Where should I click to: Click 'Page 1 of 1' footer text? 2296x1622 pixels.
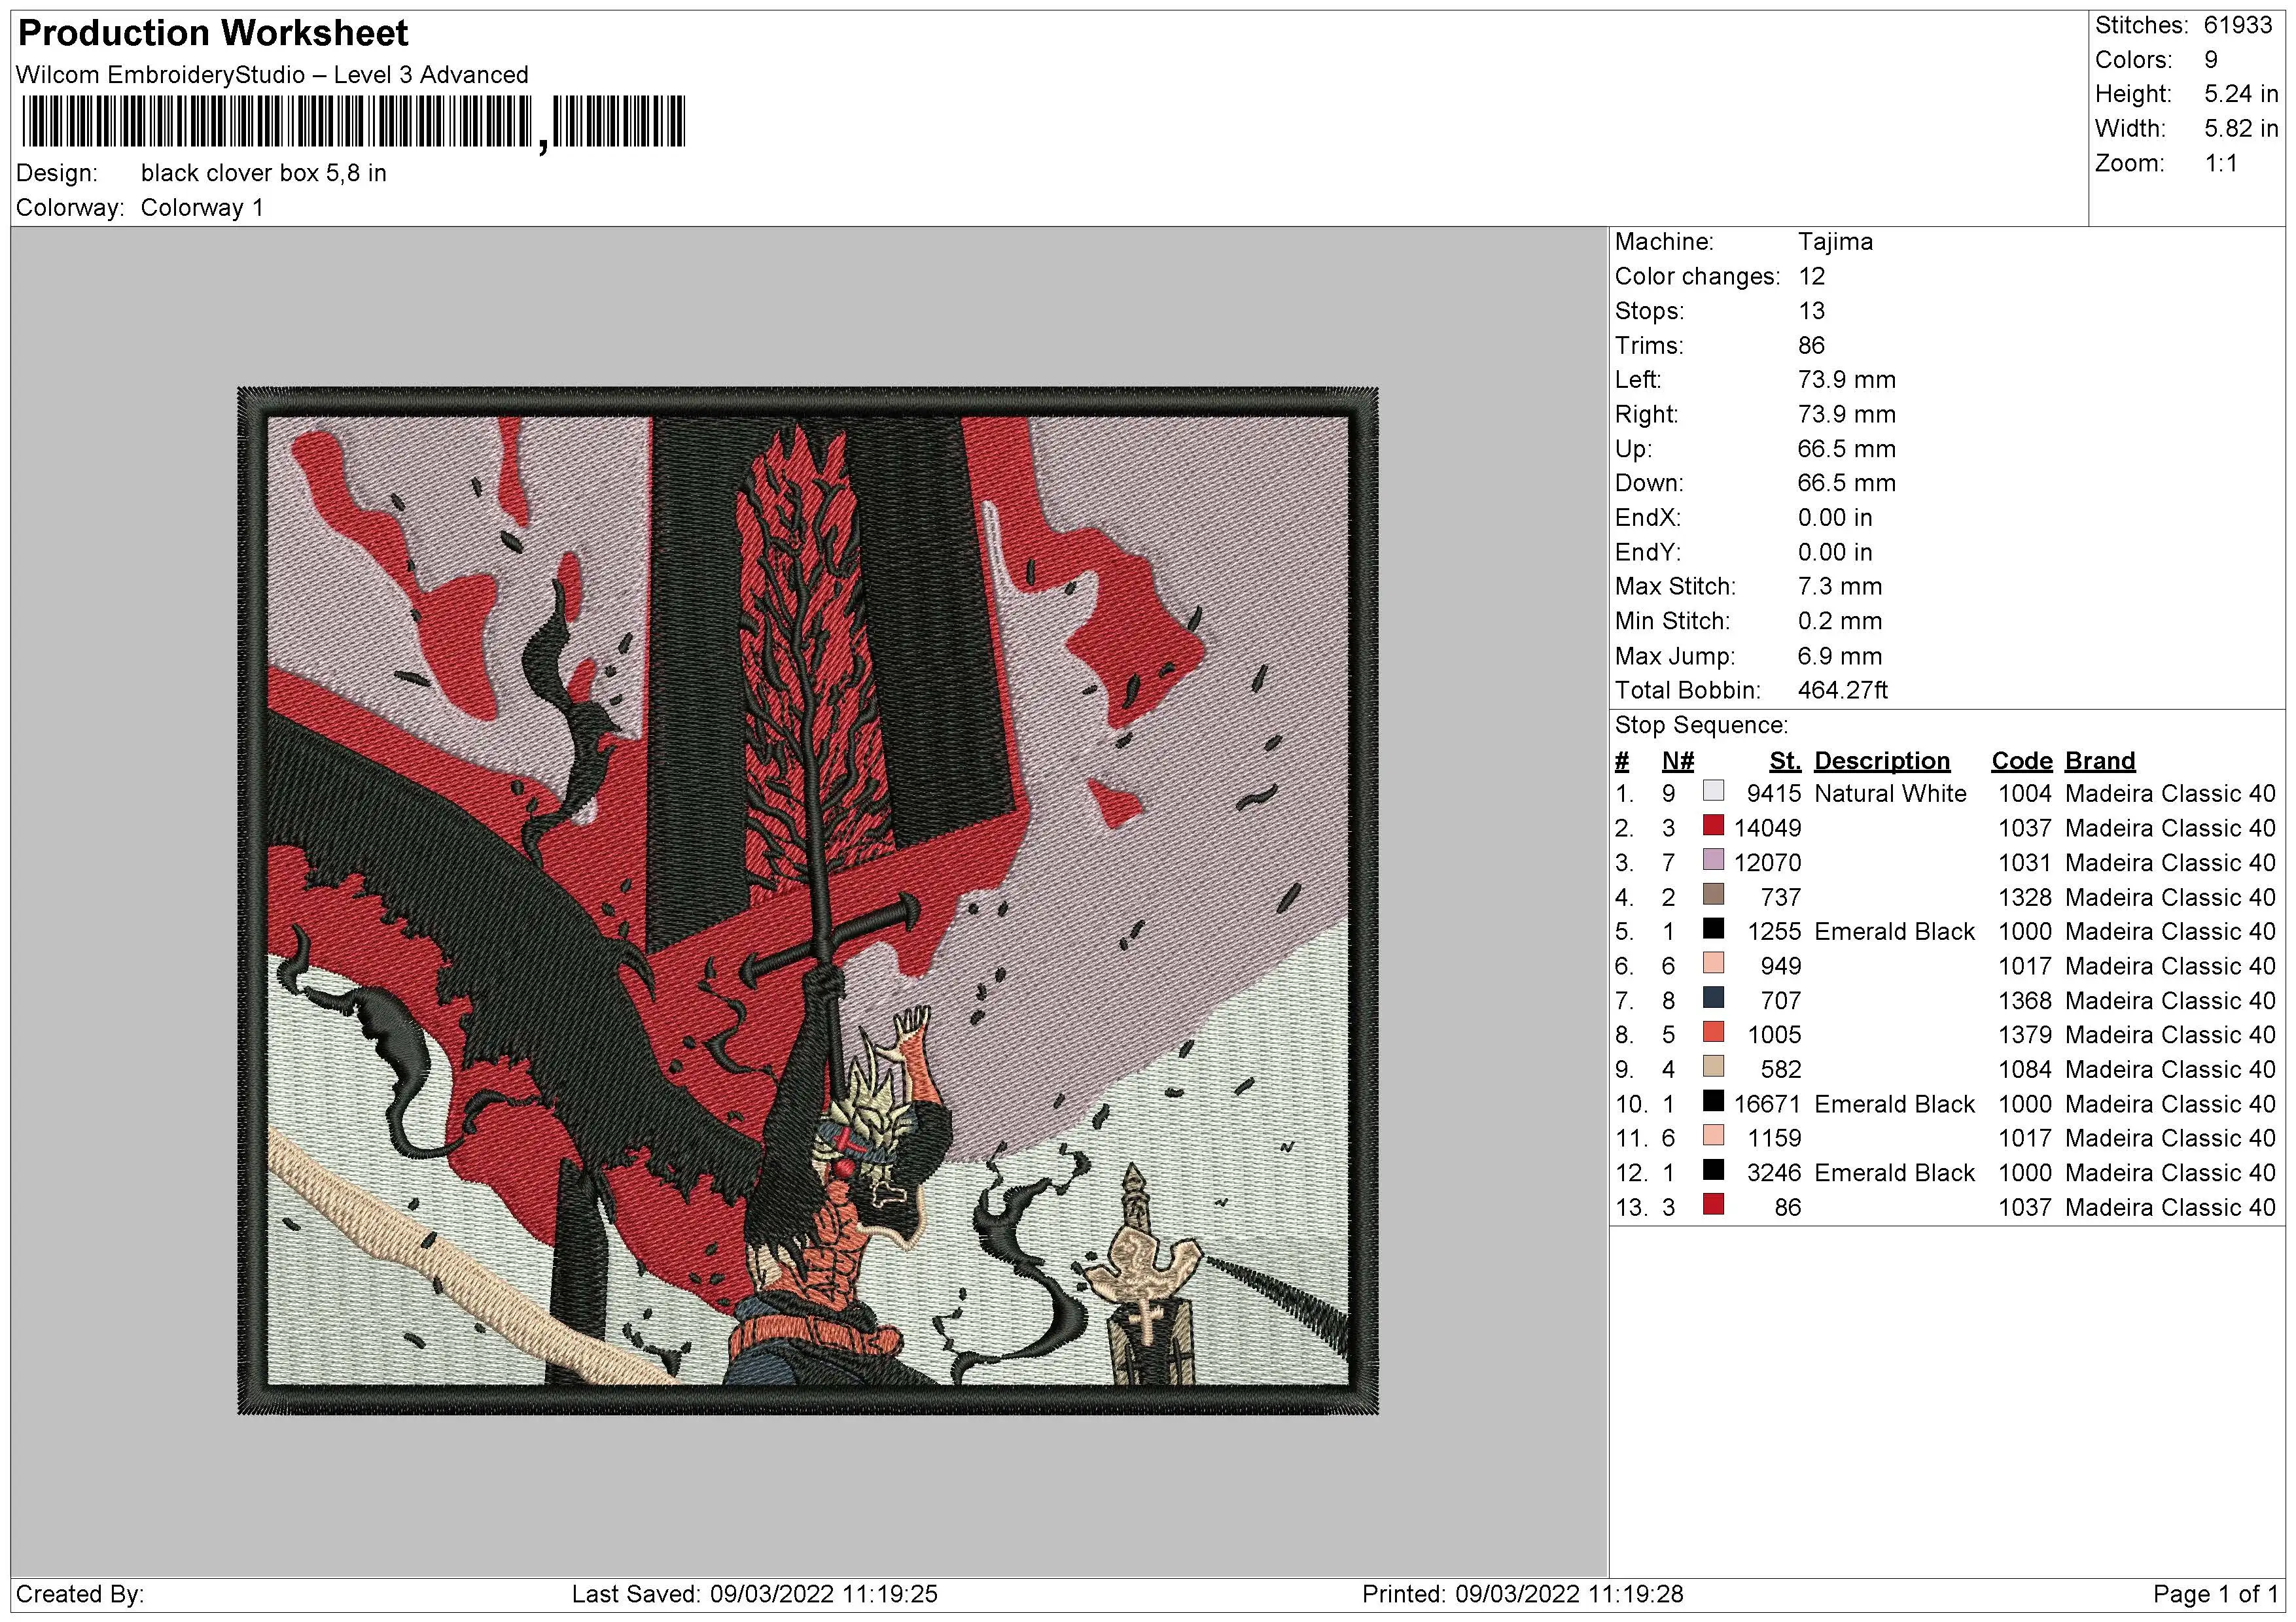(2215, 1594)
